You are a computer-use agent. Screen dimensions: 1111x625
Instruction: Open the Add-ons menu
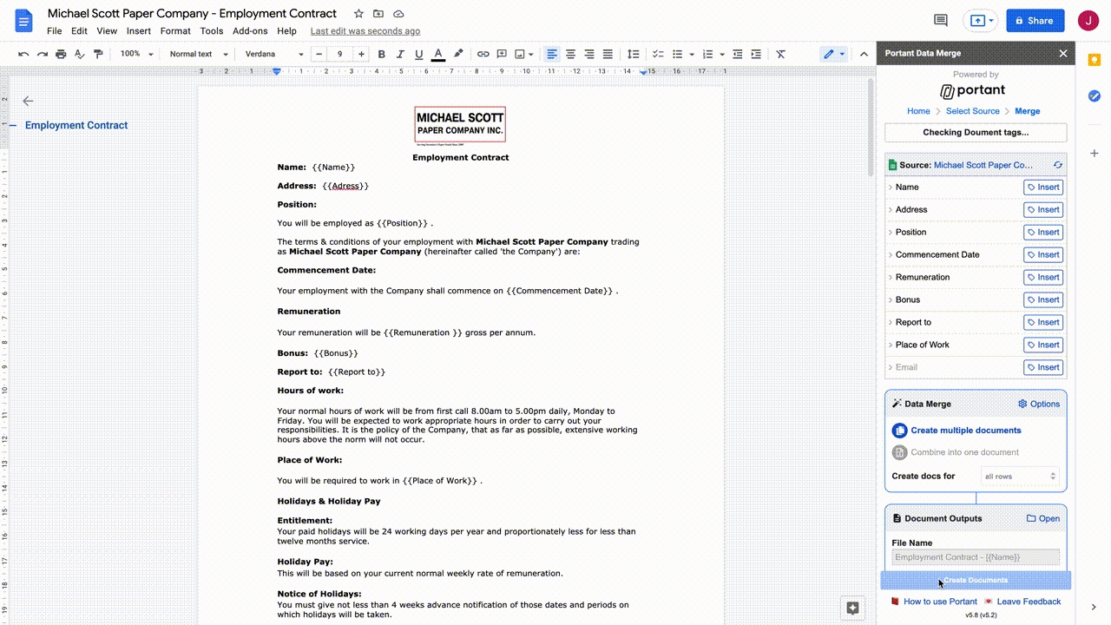pyautogui.click(x=250, y=31)
